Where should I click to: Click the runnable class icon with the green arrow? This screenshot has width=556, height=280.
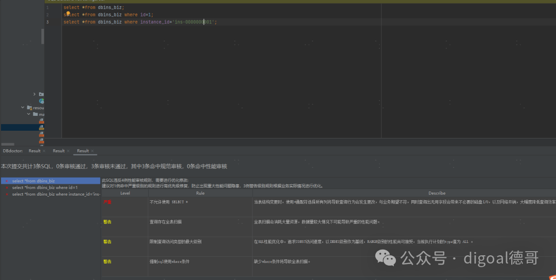tap(42, 101)
